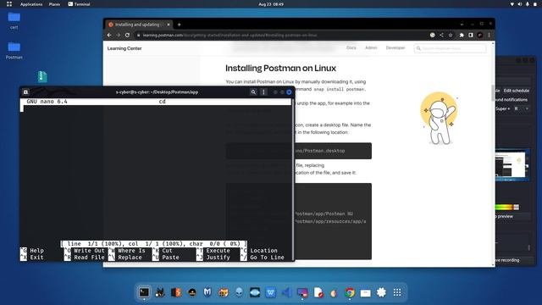Image resolution: width=542 pixels, height=305 pixels.
Task: Reload the Postman docs page
Action: (x=127, y=35)
